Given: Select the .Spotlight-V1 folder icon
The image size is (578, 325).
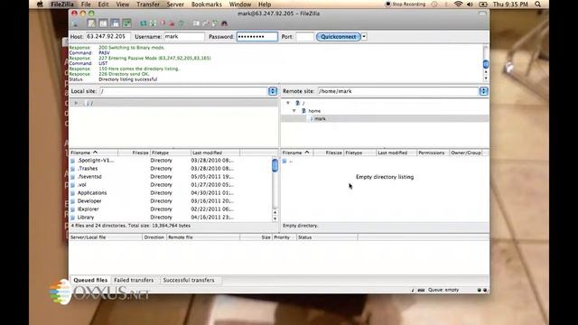Looking at the screenshot, I should (x=72, y=161).
